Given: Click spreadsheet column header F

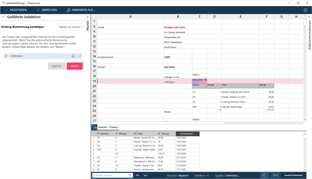Looking at the screenshot, I should point(267,17).
